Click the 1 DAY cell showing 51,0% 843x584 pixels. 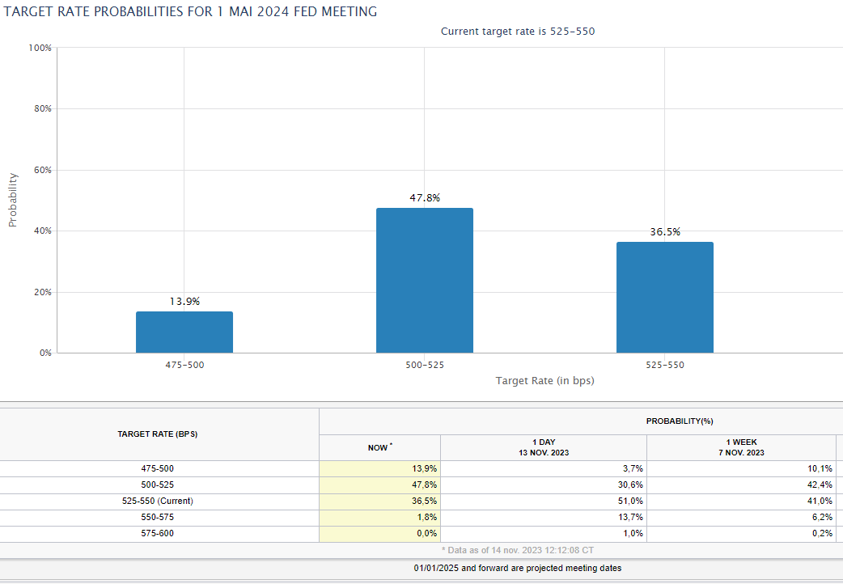click(544, 501)
